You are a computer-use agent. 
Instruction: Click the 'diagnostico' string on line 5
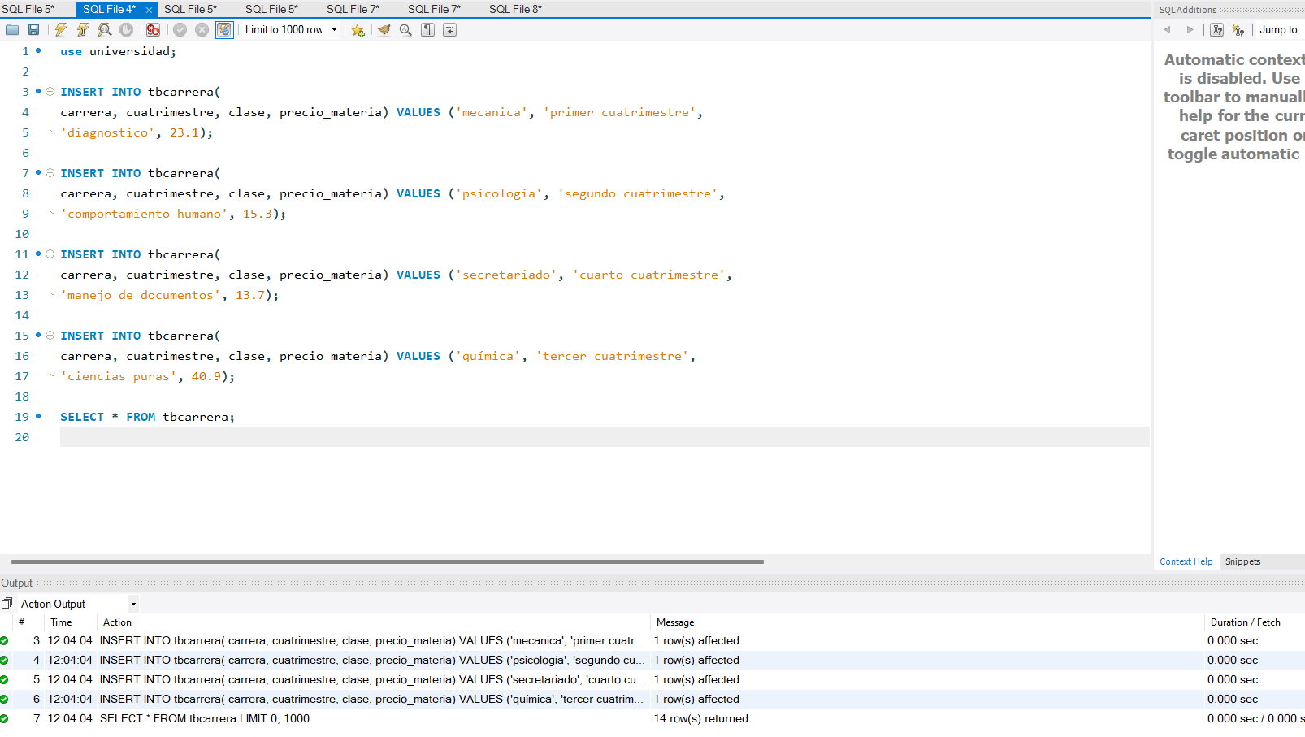[109, 132]
